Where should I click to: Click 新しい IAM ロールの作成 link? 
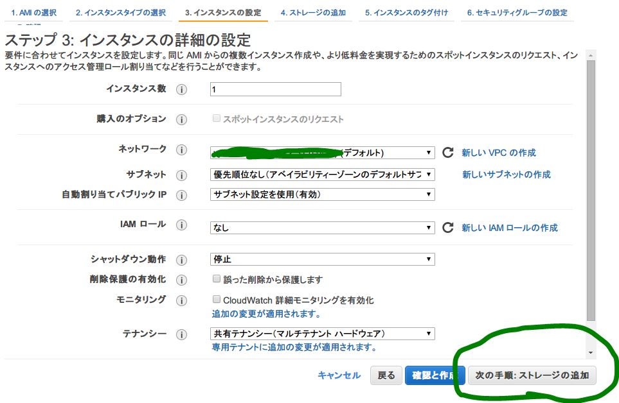click(x=510, y=227)
